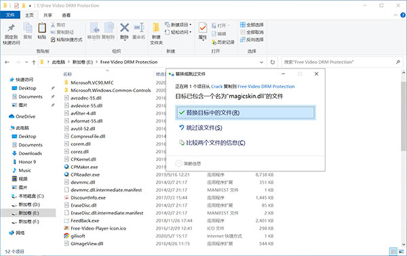407x256 pixels.
Task: Switch to the View ribbon tab
Action: (x=66, y=15)
